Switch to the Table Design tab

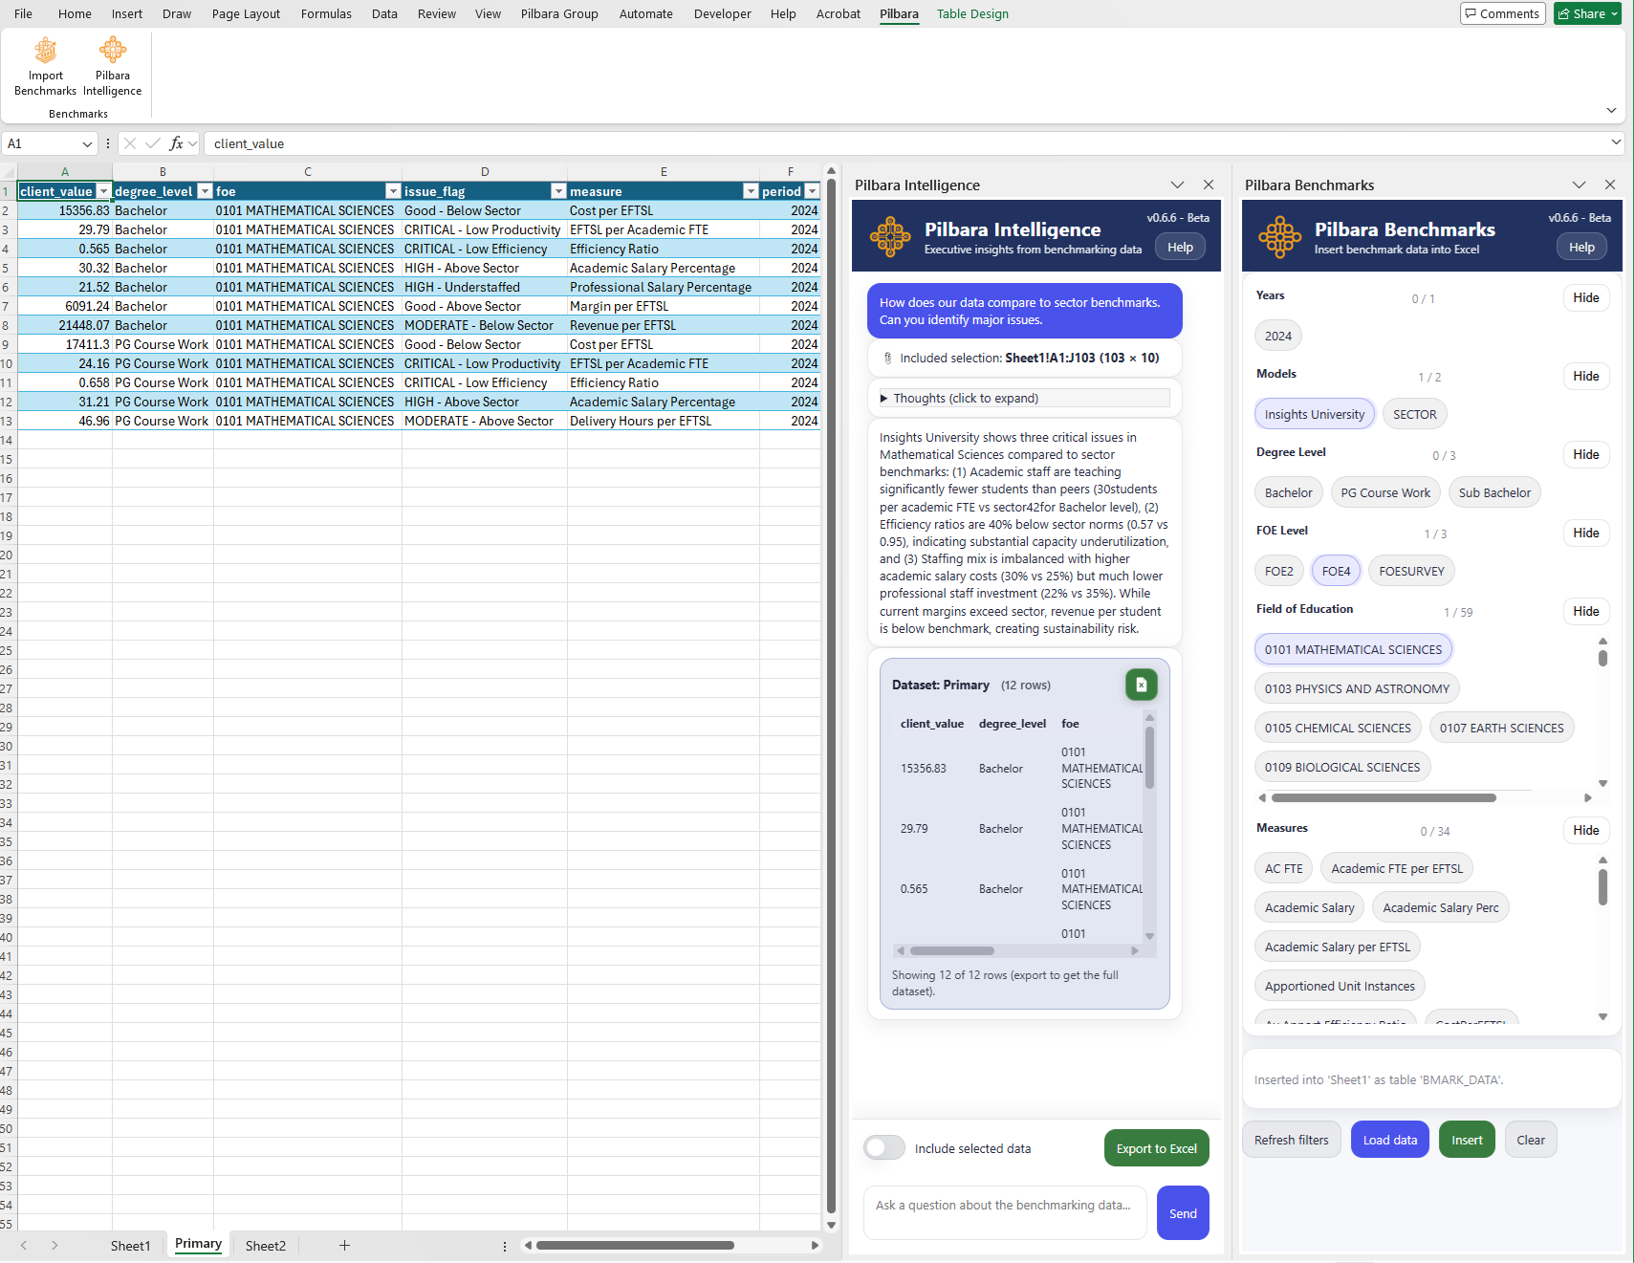[x=972, y=13]
